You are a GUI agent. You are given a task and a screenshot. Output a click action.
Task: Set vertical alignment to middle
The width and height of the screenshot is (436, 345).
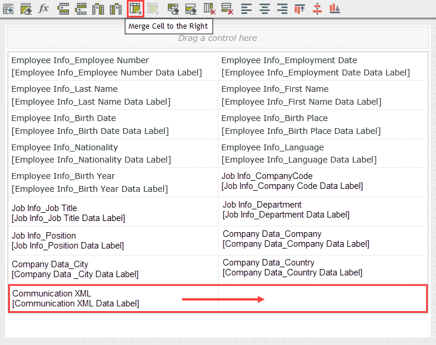317,9
